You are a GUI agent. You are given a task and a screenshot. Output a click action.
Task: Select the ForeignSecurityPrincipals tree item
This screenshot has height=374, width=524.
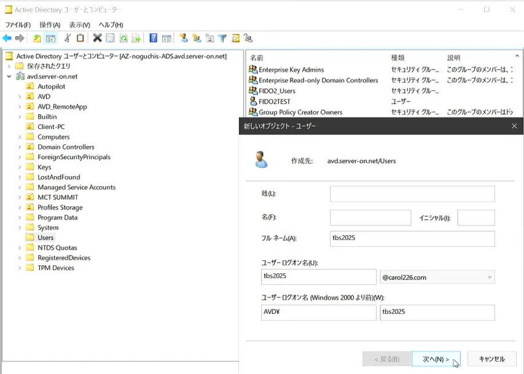pos(74,157)
